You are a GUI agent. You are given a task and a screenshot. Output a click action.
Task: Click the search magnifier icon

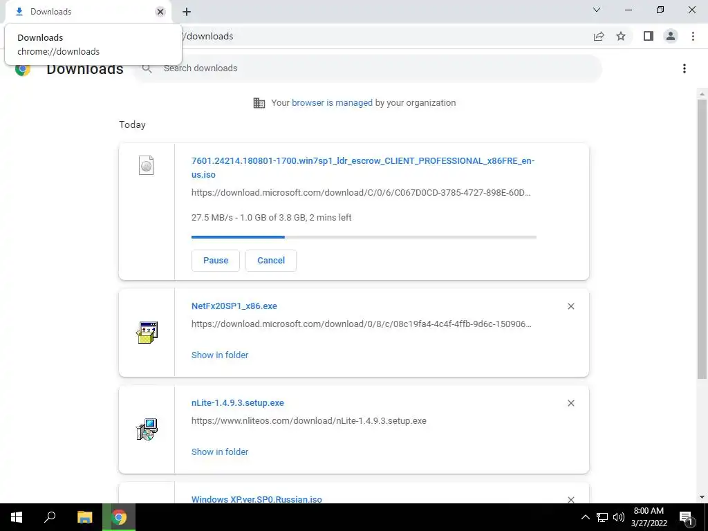coord(147,68)
